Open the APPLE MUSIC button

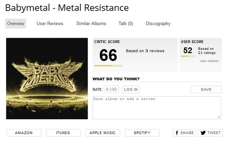click(x=103, y=133)
